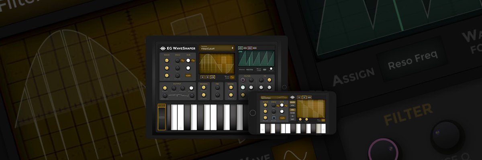Screen dimensions: 482x160
Task: Click the EG WaveShaper logo on tablet
Action: (178, 48)
